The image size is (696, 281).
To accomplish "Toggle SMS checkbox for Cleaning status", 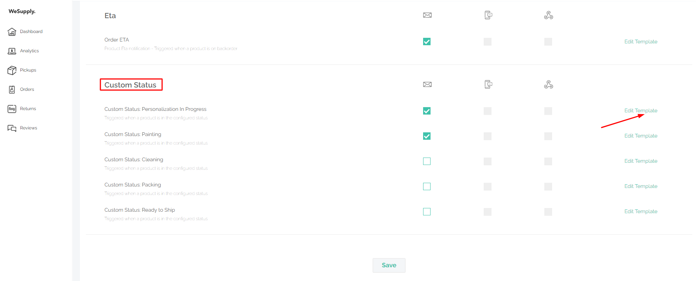I will pyautogui.click(x=487, y=161).
